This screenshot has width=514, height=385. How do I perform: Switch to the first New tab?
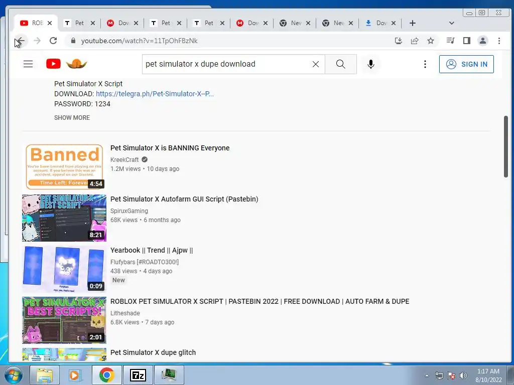click(x=294, y=23)
